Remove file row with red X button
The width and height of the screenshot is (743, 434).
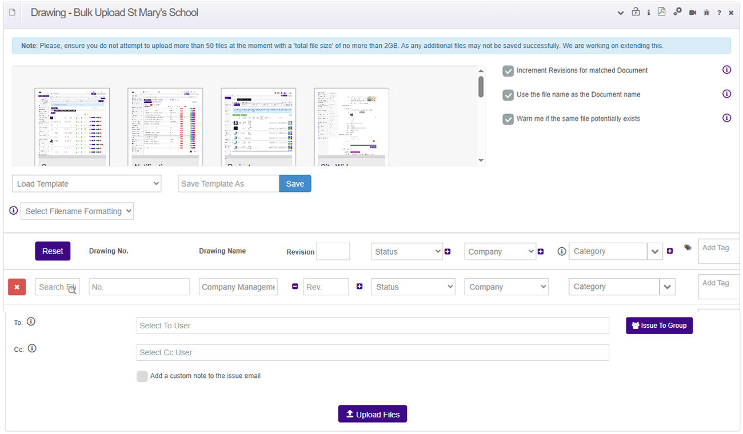click(17, 287)
